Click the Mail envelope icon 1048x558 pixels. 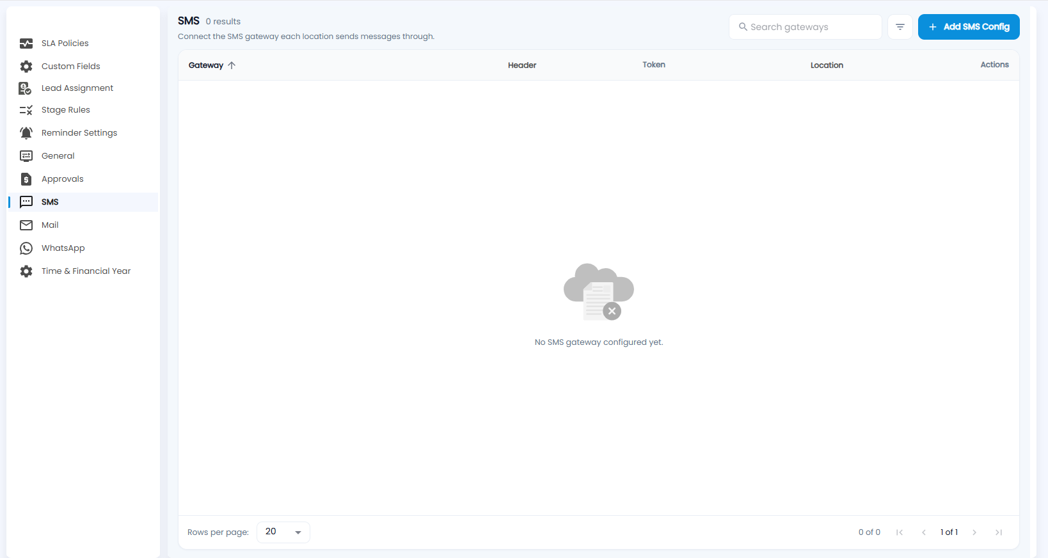(x=26, y=225)
